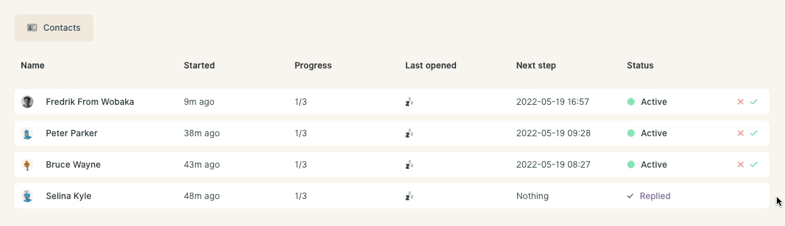
Task: Click Bruce Wayne's avatar
Action: tap(27, 164)
